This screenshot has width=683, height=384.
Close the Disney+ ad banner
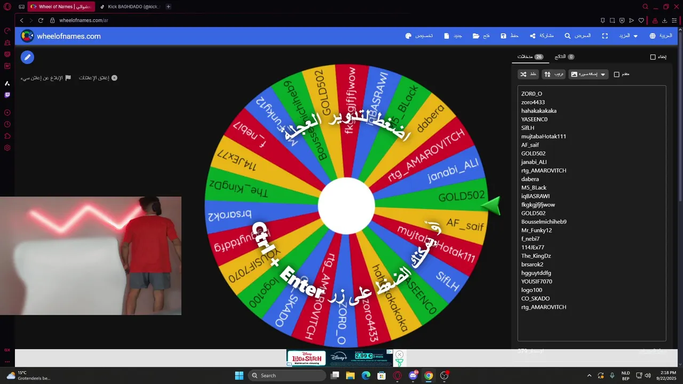[399, 355]
